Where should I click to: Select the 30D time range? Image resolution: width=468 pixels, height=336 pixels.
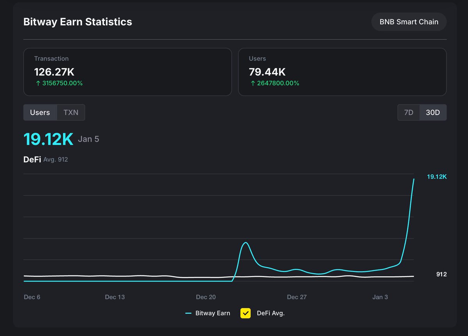[x=433, y=112]
